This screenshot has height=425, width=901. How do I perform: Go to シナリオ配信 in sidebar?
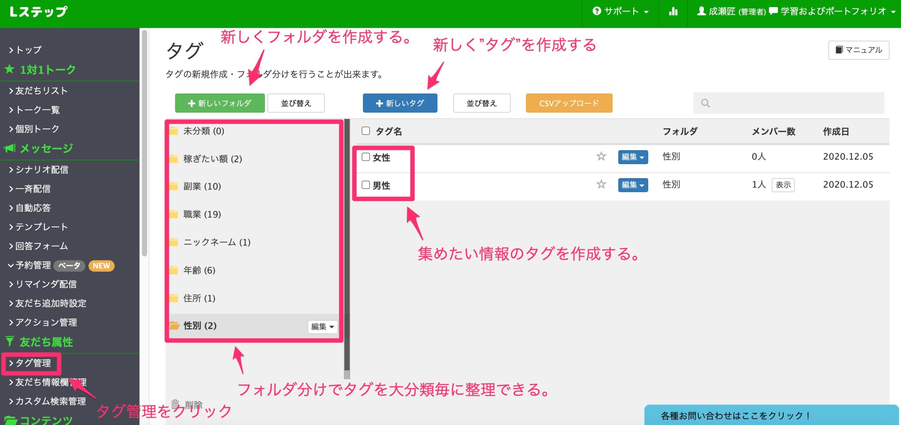point(42,170)
